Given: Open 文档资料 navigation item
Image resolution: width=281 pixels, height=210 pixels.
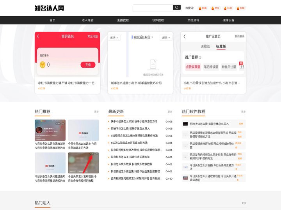Looking at the screenshot, I should (x=193, y=20).
